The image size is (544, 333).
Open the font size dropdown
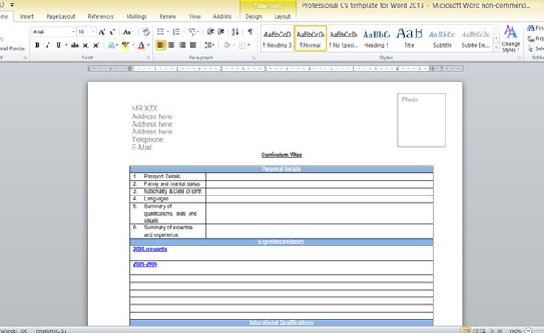93,32
